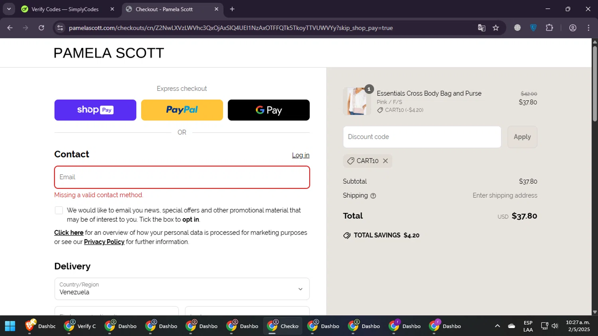598x336 pixels.
Task: Click the Essentials Cross Body Bag thumbnail
Action: pyautogui.click(x=357, y=101)
